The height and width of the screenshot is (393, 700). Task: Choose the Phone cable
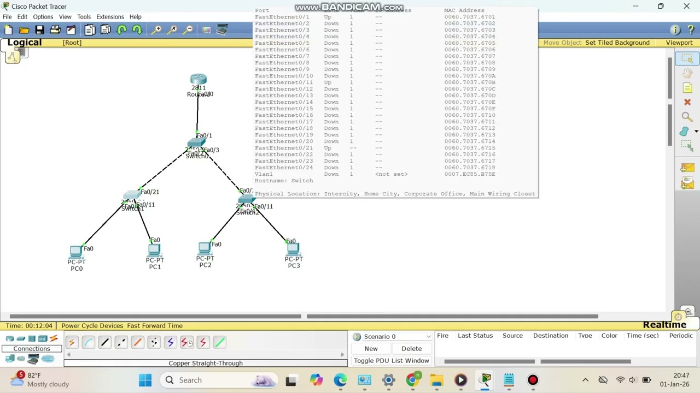154,342
